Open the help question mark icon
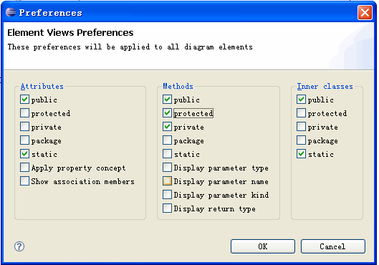The image size is (379, 265). click(19, 246)
